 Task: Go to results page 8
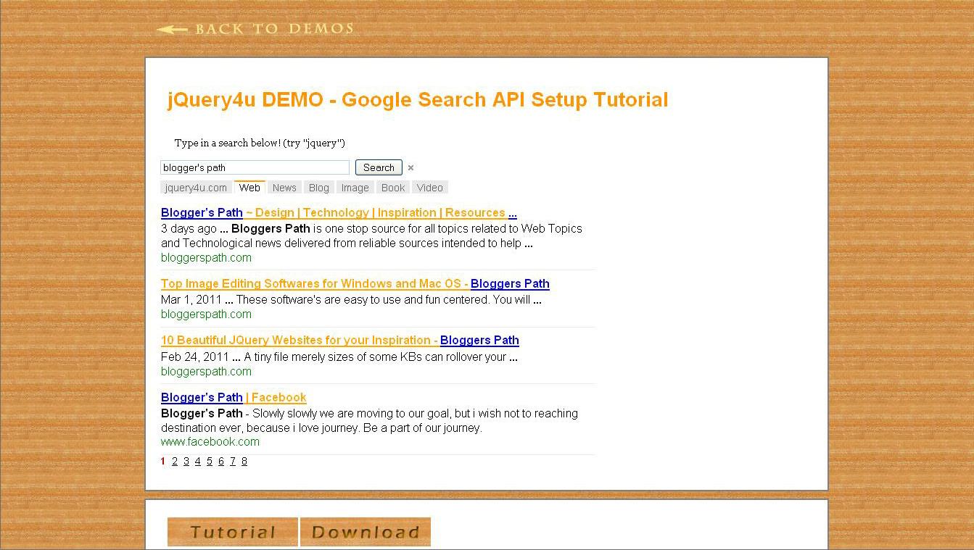tap(244, 462)
